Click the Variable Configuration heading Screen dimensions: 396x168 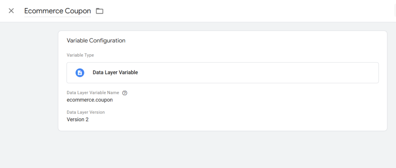click(96, 40)
